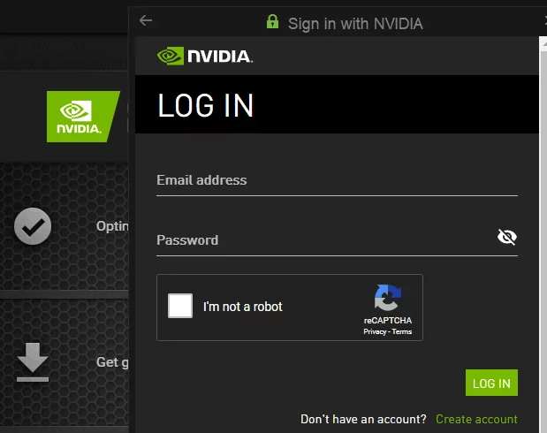Click the green NVIDIA badge in background window
The width and height of the screenshot is (547, 433).
(83, 117)
